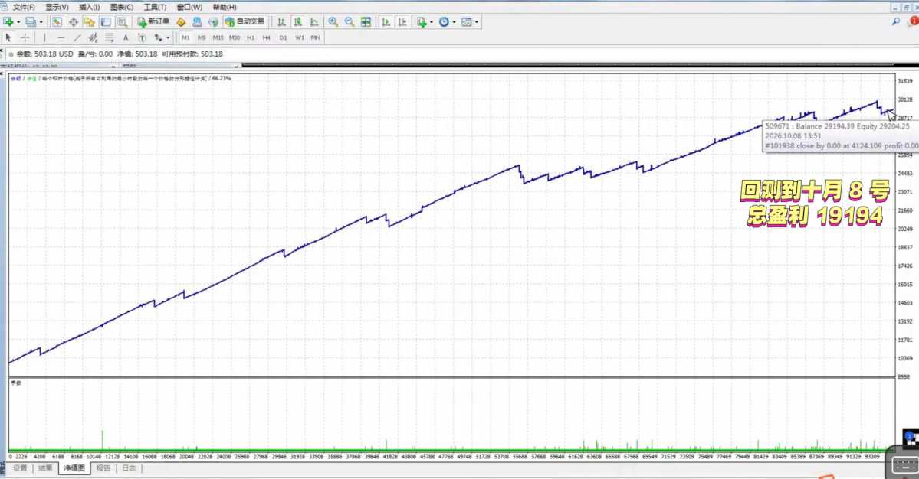Click the profiles icon
The image size is (919, 479).
point(31,21)
